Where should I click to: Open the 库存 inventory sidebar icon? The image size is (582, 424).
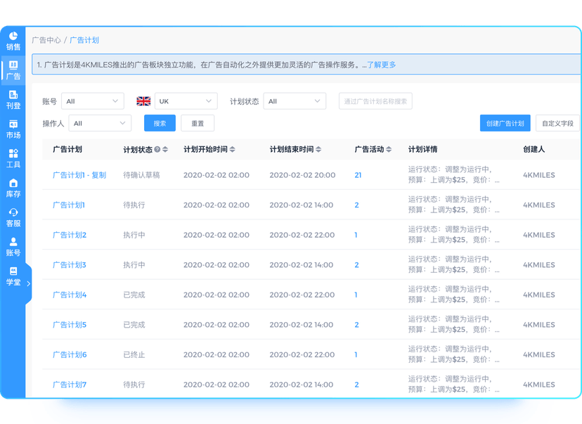[x=13, y=188]
